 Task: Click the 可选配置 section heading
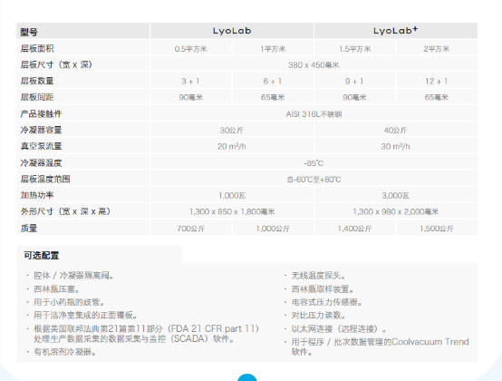[x=42, y=256]
